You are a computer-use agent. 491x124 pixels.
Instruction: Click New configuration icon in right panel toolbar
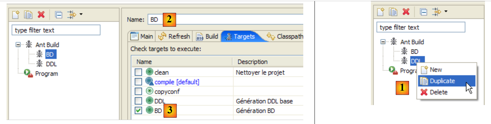click(x=380, y=12)
